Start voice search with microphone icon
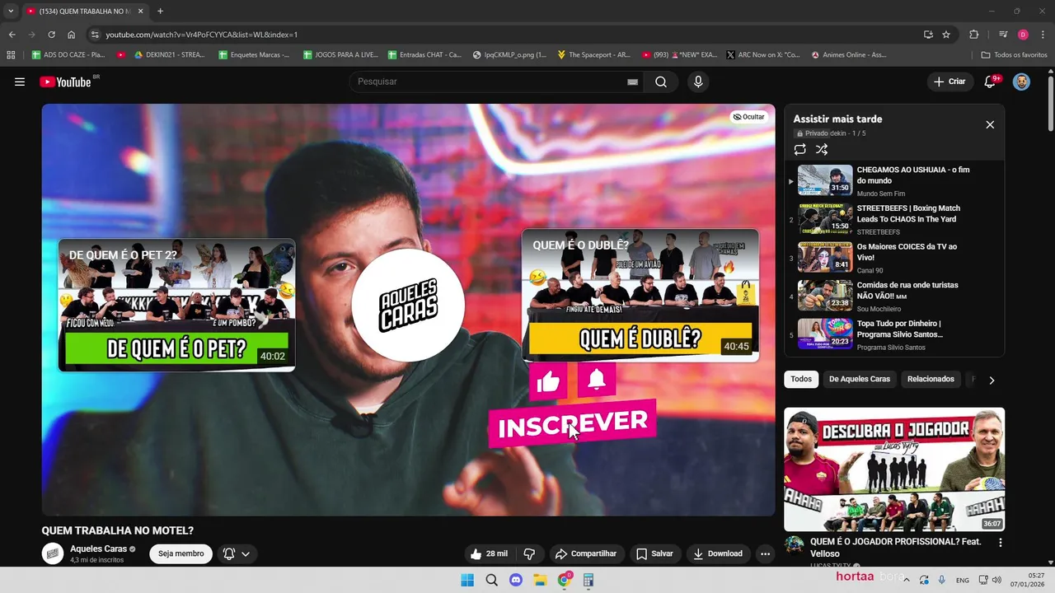Viewport: 1055px width, 593px height. [698, 82]
